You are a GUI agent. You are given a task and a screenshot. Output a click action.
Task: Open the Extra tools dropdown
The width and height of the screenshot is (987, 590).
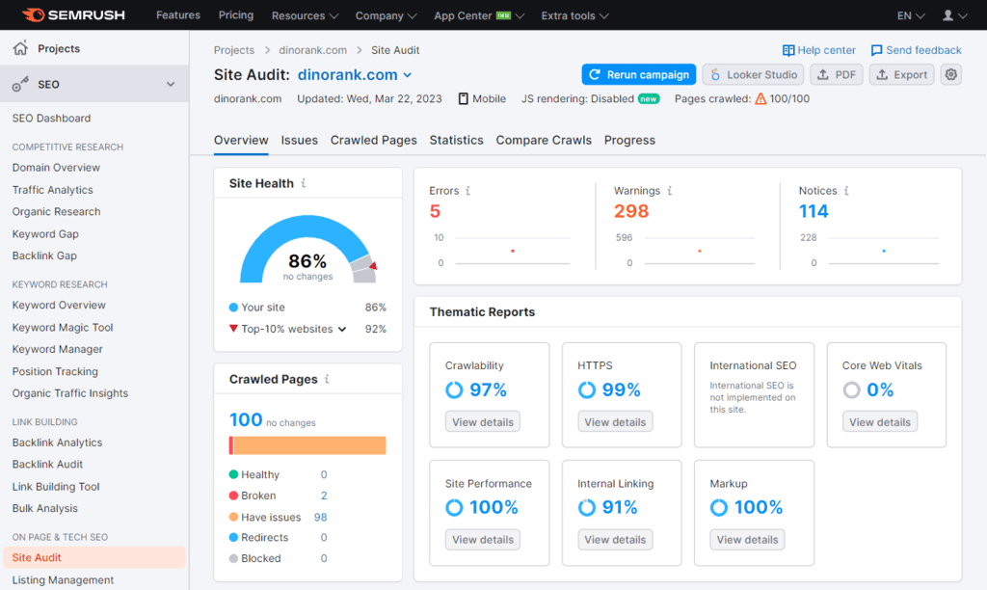click(574, 15)
